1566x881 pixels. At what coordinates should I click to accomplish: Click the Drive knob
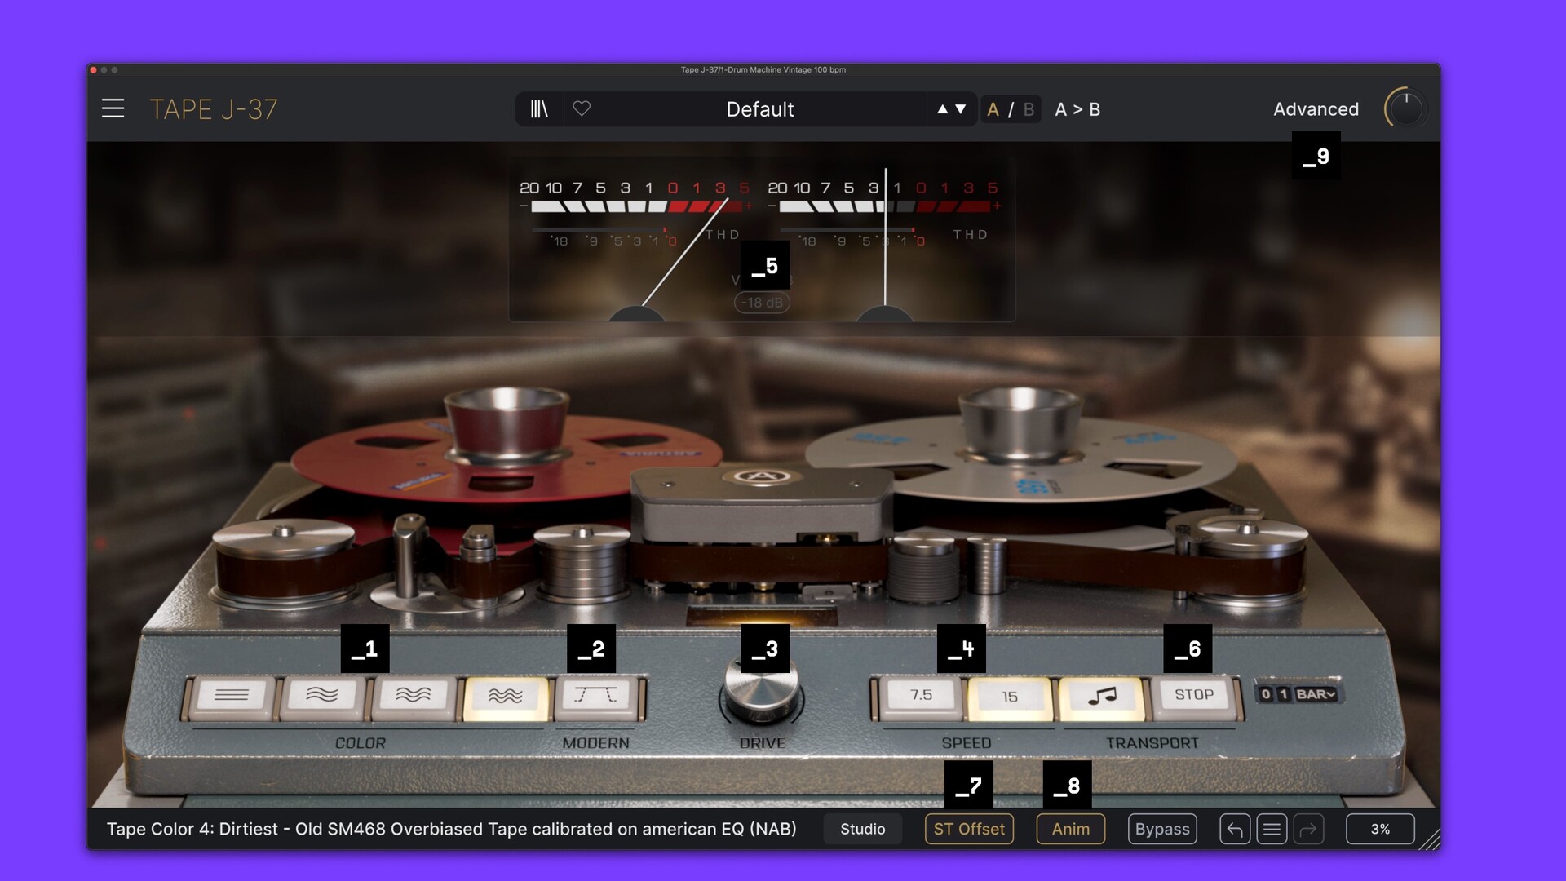[762, 691]
